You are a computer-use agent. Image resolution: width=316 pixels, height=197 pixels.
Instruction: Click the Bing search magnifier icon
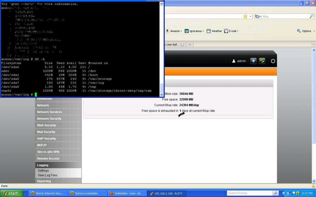click(311, 16)
